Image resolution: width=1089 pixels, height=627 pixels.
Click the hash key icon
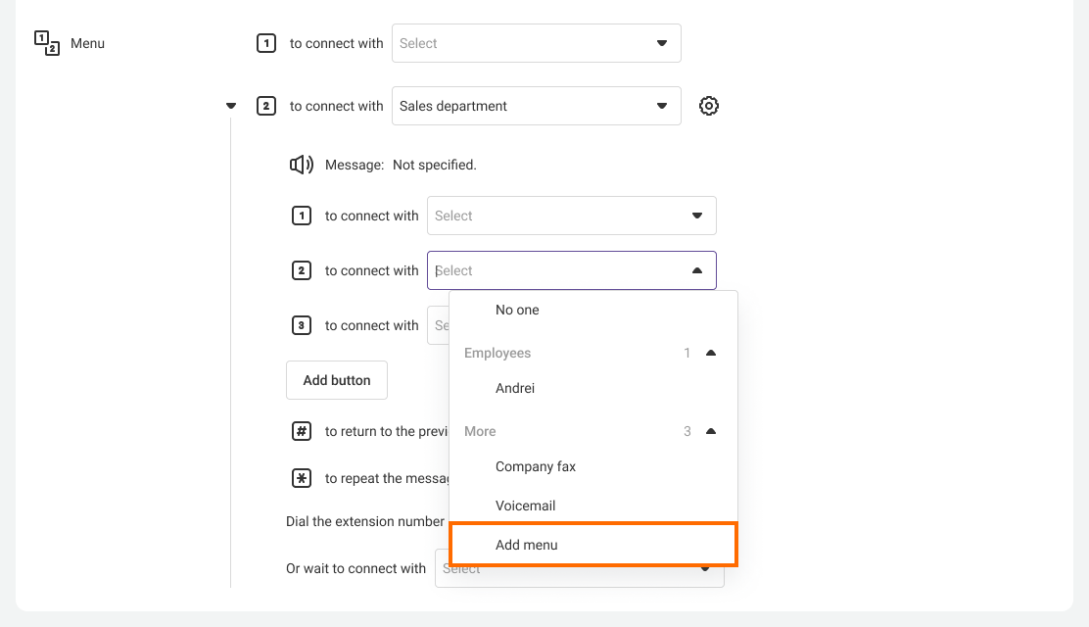(x=302, y=431)
